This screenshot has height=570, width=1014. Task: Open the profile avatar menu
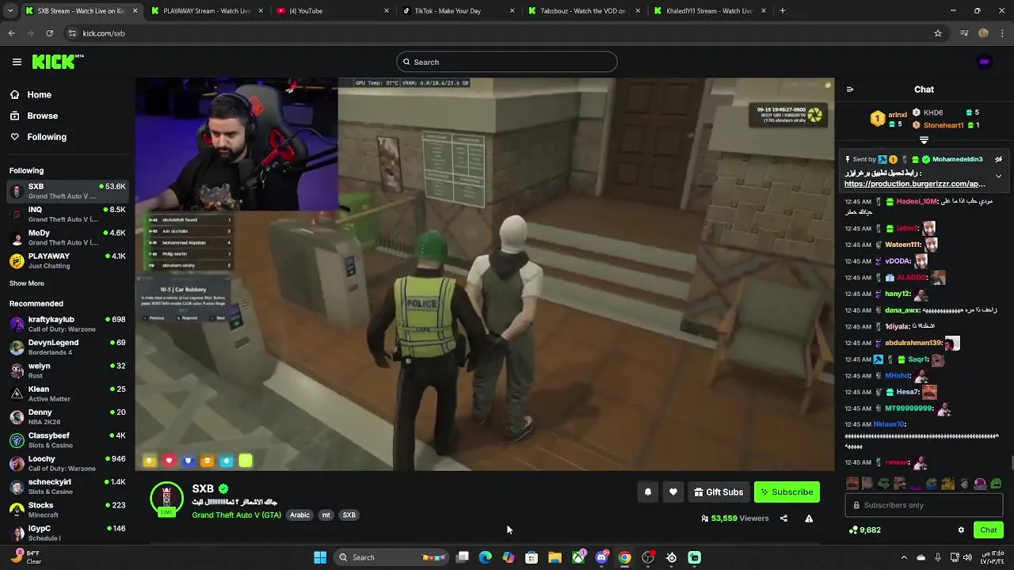[985, 62]
